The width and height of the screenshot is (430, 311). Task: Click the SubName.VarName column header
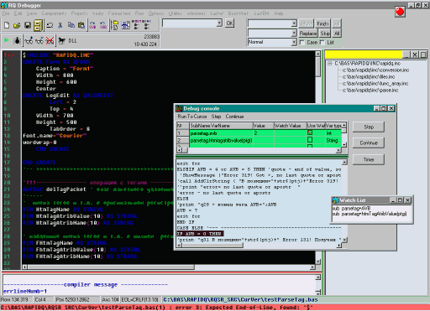[221, 126]
